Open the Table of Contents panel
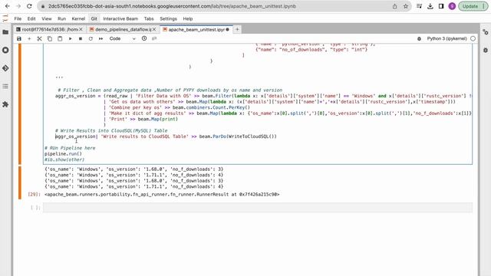This screenshot has width=491, height=276. (5, 86)
